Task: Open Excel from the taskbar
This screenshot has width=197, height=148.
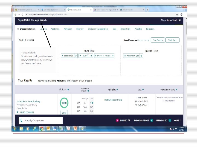Action: (62, 129)
